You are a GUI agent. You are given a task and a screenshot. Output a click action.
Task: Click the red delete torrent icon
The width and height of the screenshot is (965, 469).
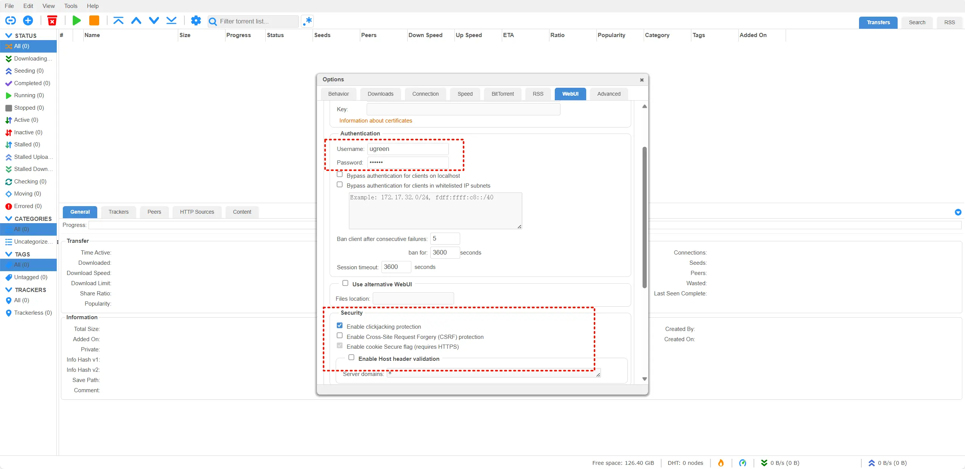pos(52,20)
